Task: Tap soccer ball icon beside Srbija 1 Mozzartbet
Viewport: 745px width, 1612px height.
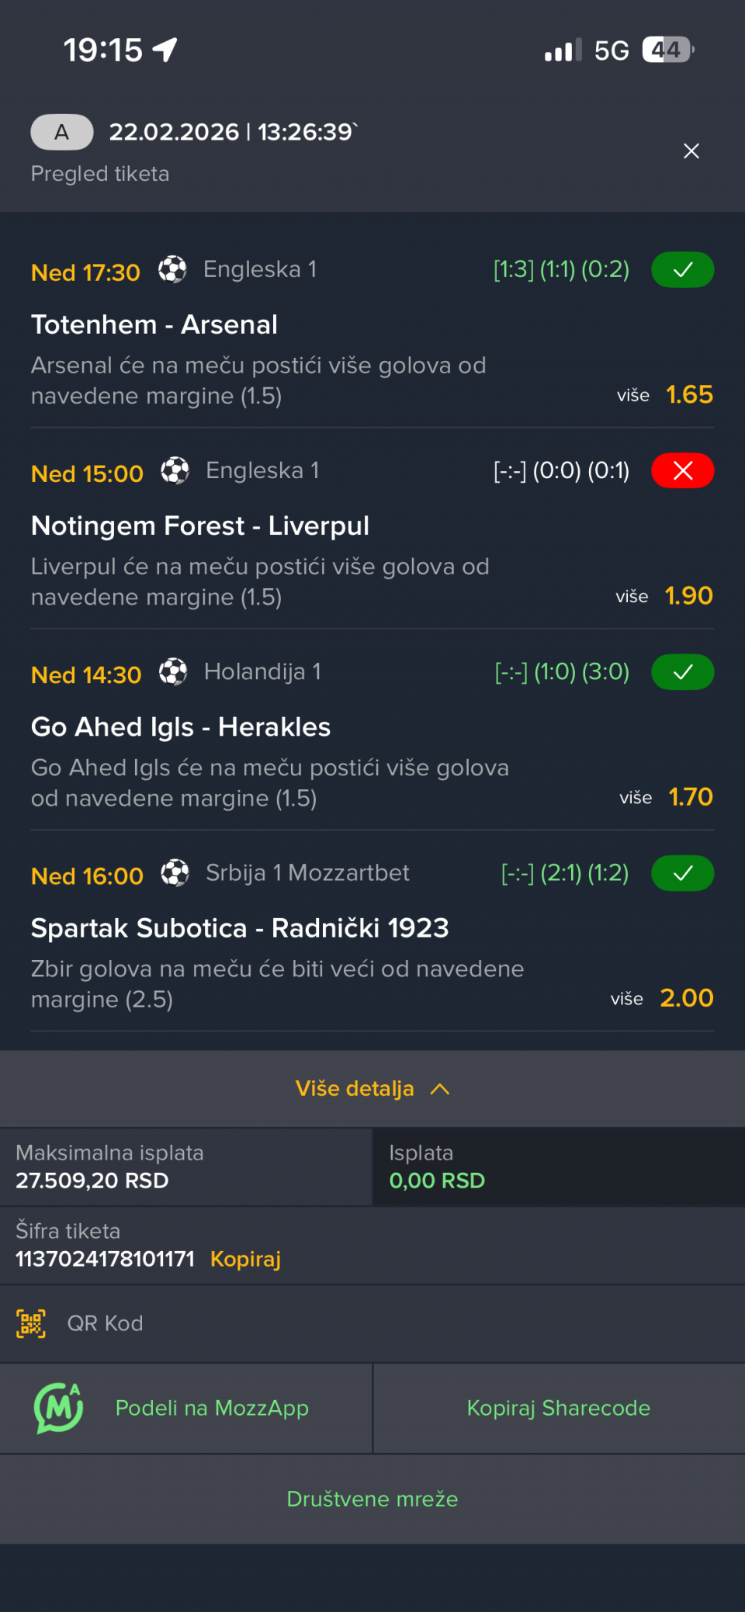Action: [x=175, y=873]
